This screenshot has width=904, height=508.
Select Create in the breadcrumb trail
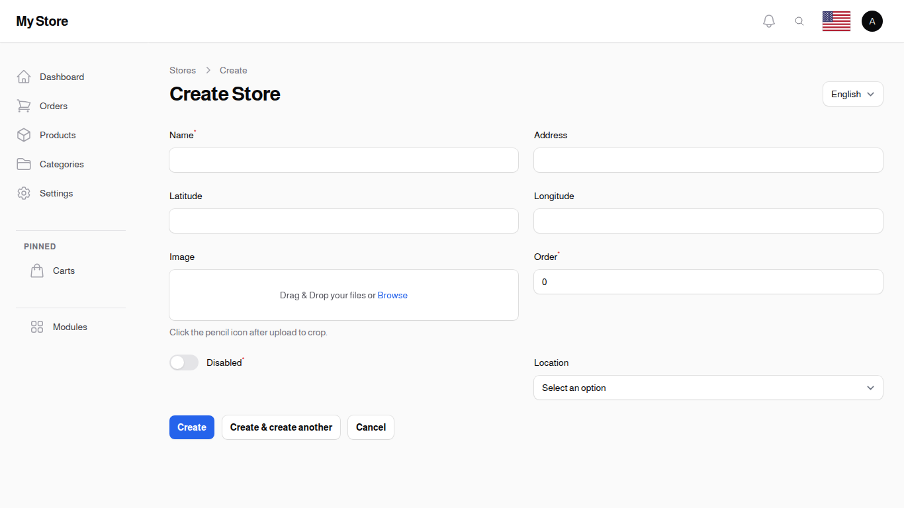pyautogui.click(x=234, y=70)
